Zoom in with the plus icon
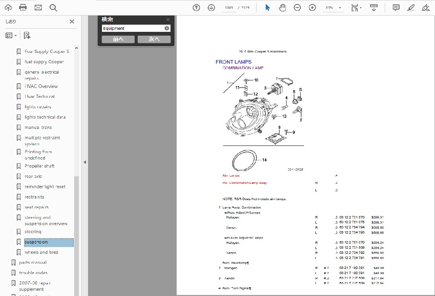This screenshot has height=296, width=435. 312,8
